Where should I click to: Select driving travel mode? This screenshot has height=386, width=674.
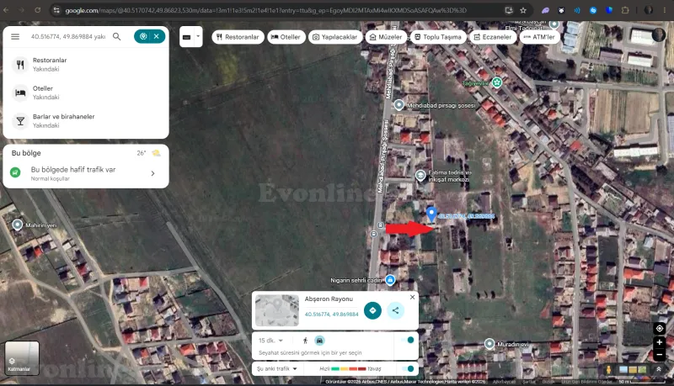tap(319, 341)
